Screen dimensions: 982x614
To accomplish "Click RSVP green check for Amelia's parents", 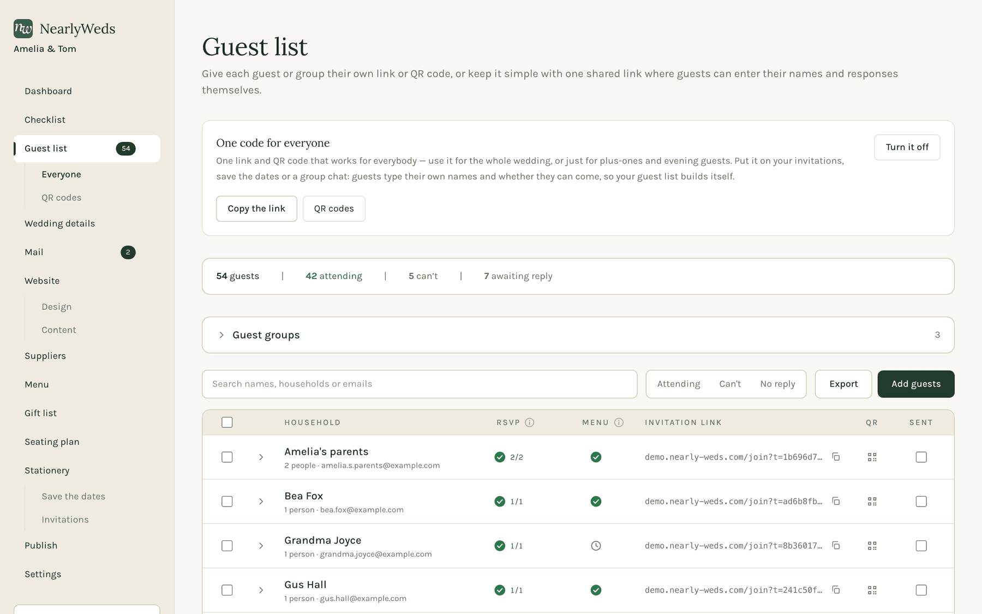I will click(500, 457).
